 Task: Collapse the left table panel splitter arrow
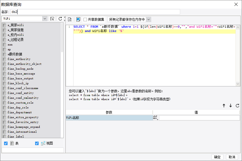pos(65,17)
